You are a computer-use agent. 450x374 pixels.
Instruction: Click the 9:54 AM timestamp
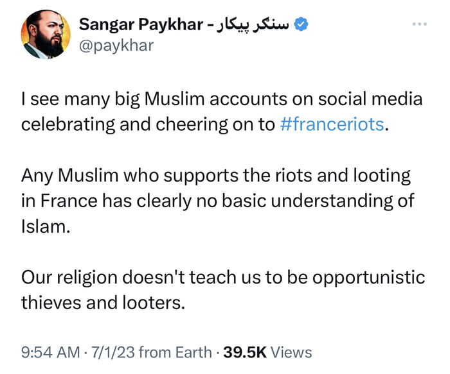point(50,352)
